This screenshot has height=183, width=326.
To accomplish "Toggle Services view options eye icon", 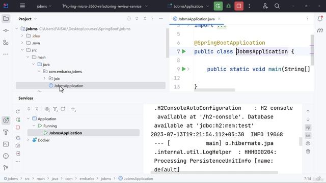I will 47,109.
